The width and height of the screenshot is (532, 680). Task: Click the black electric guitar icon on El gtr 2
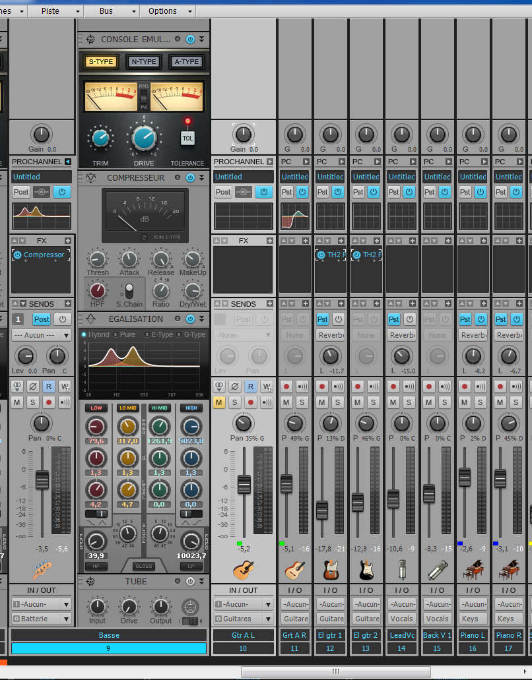coord(366,569)
